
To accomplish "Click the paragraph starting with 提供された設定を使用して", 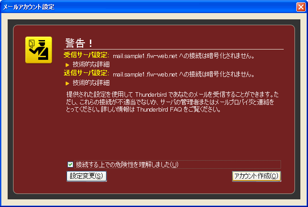I will click(x=172, y=102).
